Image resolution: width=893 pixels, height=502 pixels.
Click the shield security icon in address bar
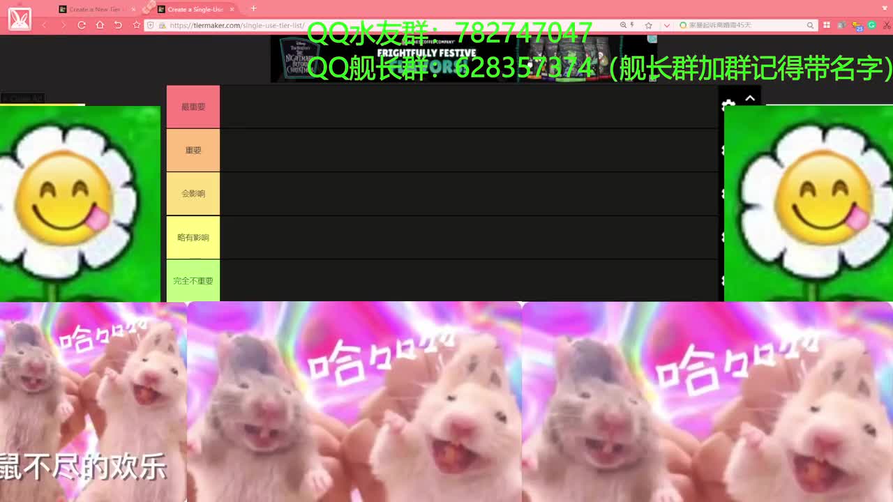click(150, 25)
